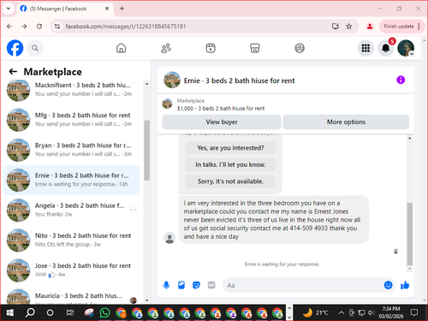The width and height of the screenshot is (428, 321).
Task: Click the Facebook logo
Action: click(15, 48)
